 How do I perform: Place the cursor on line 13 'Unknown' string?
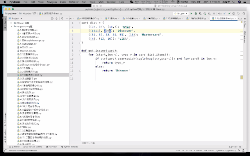122,71
